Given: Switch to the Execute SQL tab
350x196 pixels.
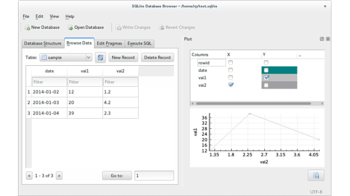Looking at the screenshot, I should tap(140, 44).
